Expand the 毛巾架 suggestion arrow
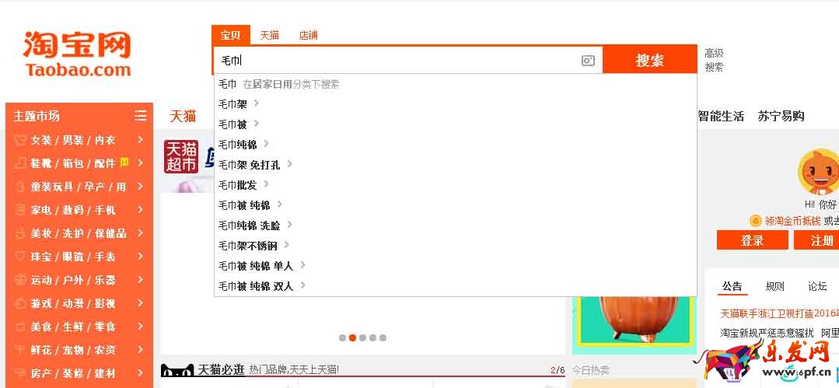 [x=257, y=103]
